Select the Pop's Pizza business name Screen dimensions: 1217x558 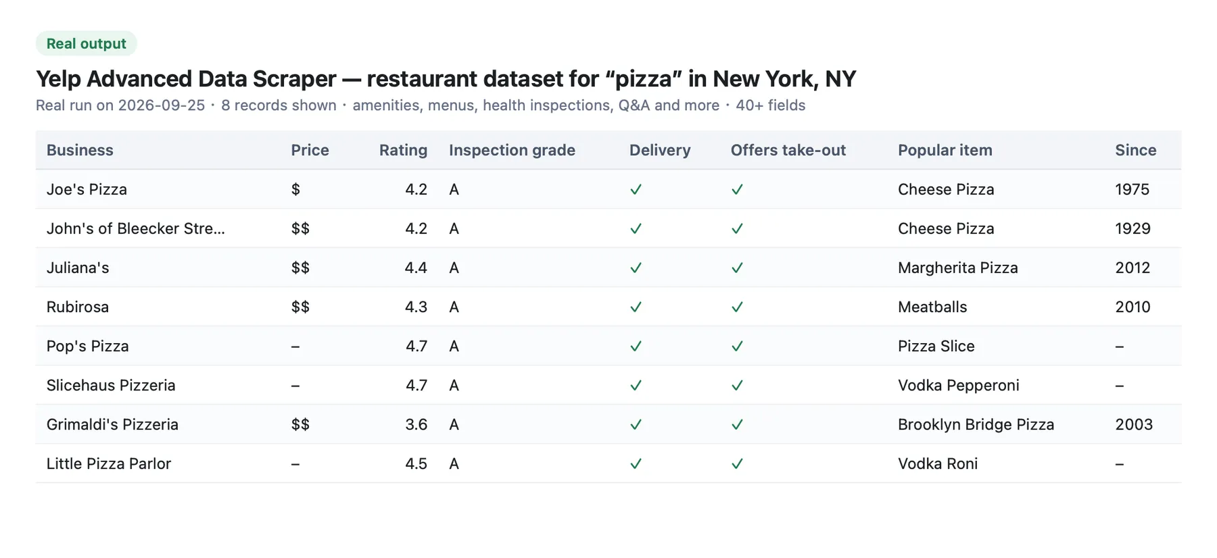(87, 346)
